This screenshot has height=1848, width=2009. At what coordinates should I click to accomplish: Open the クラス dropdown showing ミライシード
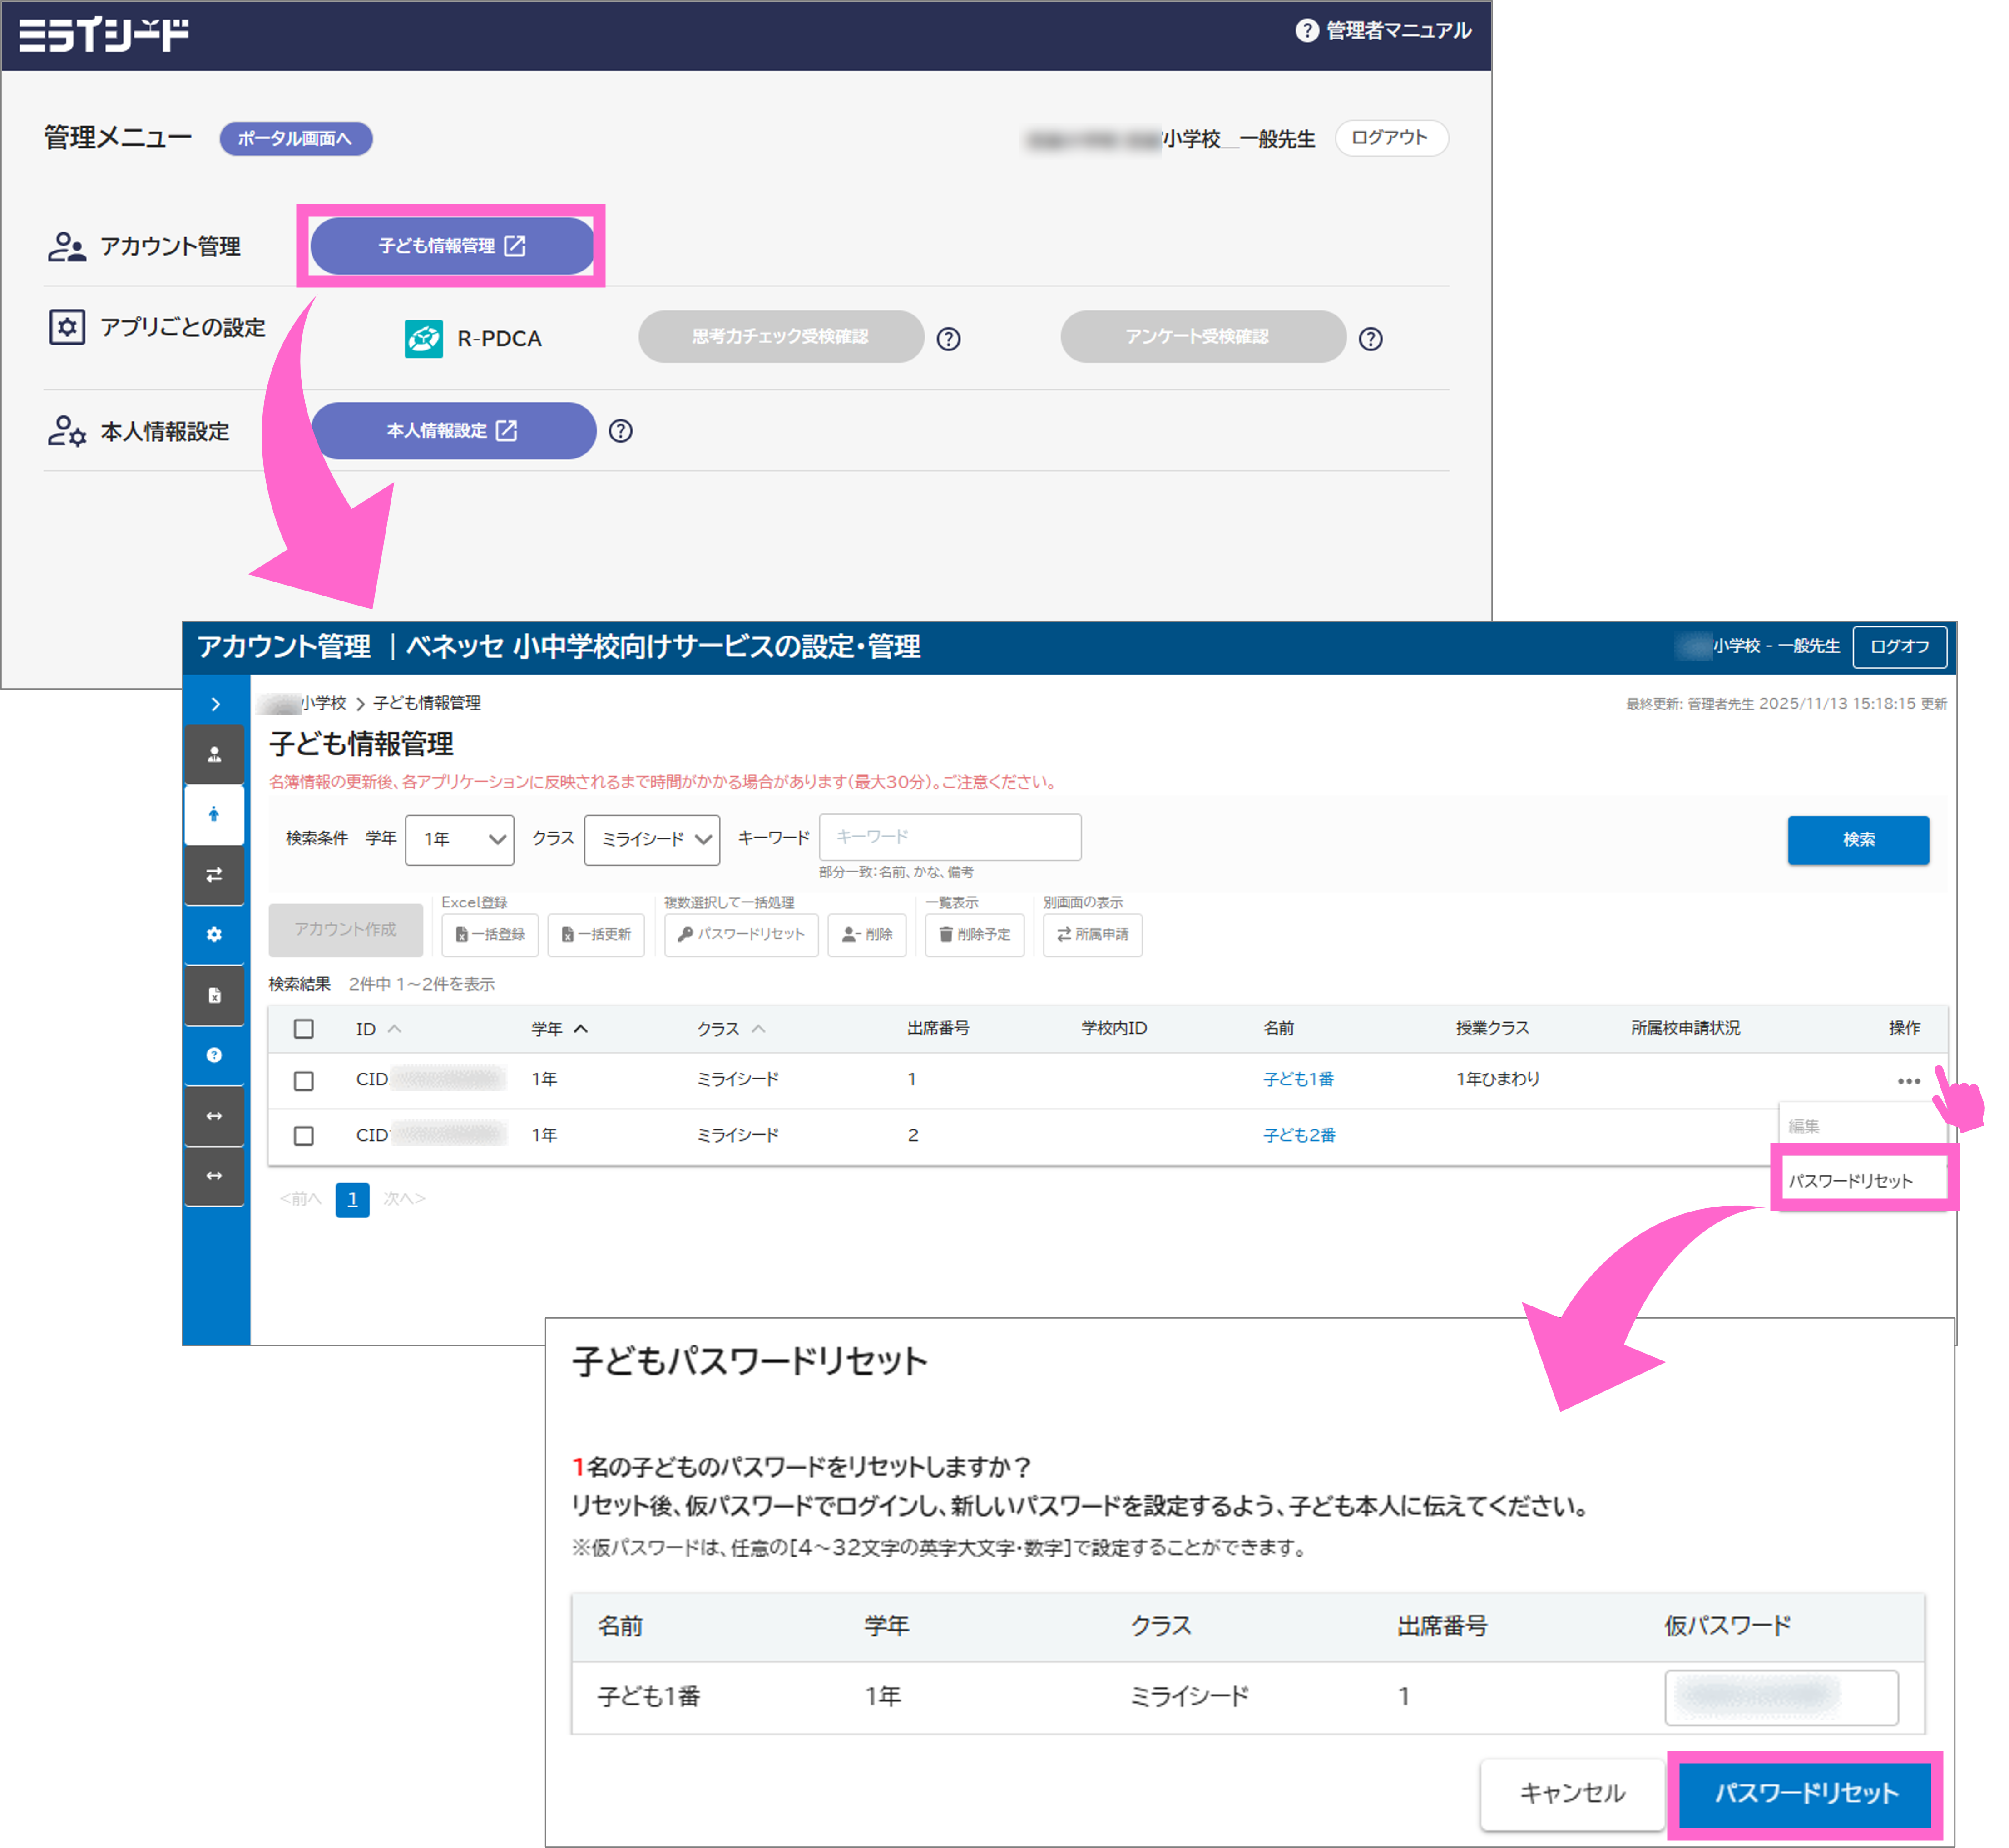coord(652,839)
